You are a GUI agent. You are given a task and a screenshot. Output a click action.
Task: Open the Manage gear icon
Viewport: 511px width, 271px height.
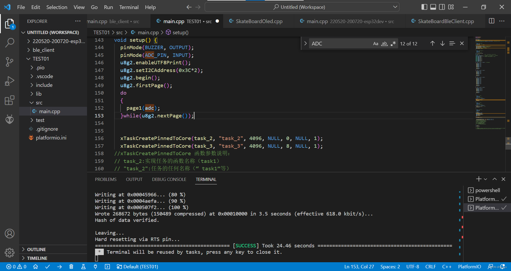(10, 252)
